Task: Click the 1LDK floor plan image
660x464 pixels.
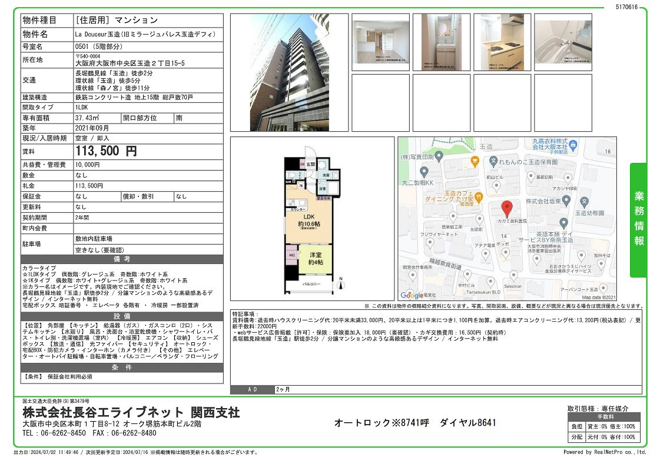Action: click(312, 218)
